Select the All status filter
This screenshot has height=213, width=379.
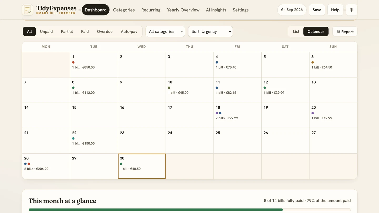tap(29, 32)
